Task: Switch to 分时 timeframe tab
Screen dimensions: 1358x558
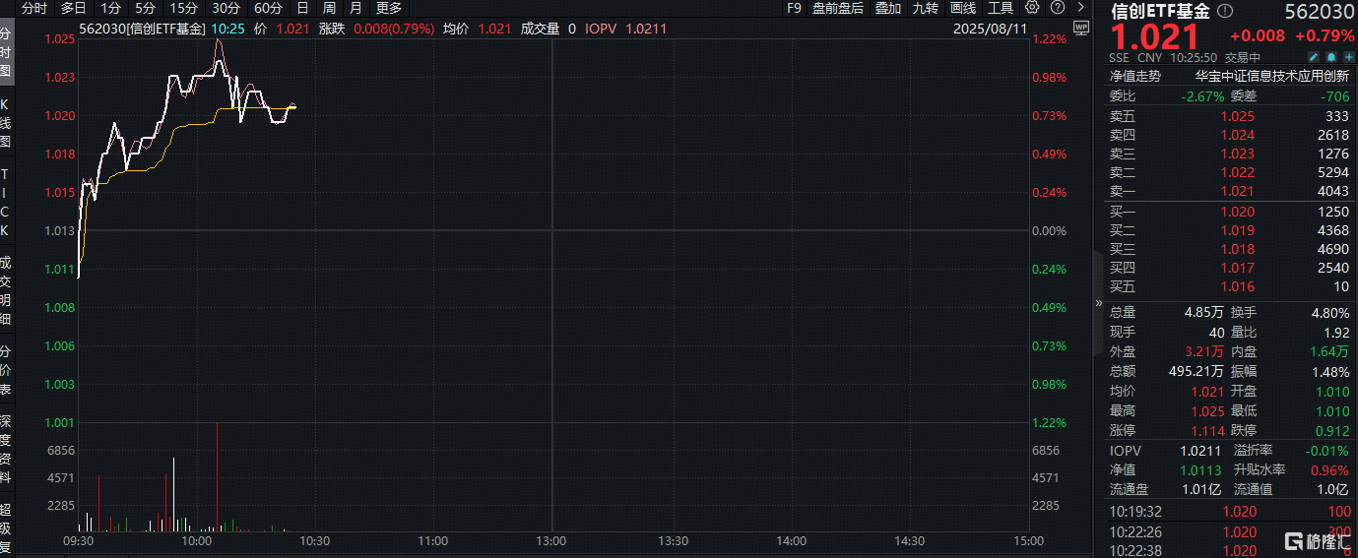Action: (x=33, y=8)
